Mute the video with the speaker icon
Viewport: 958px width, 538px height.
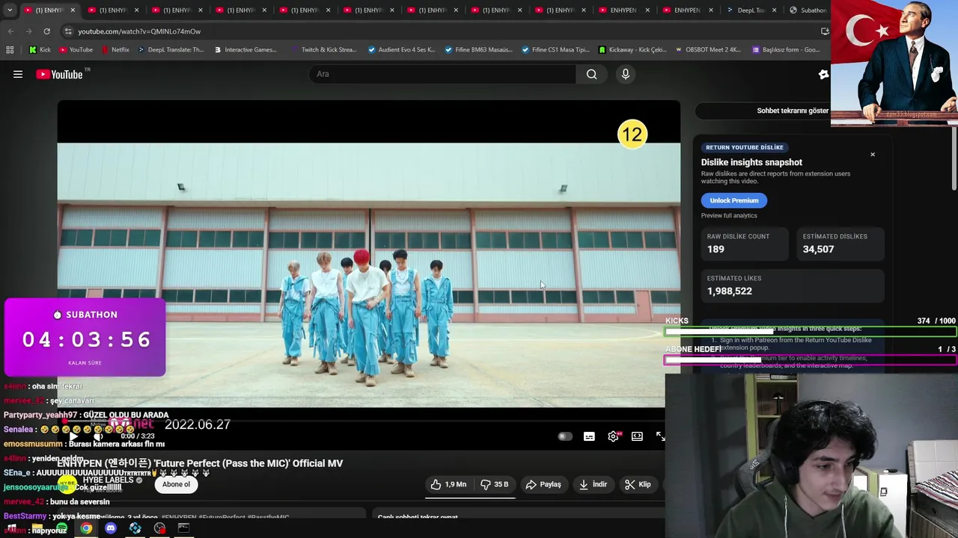click(97, 436)
